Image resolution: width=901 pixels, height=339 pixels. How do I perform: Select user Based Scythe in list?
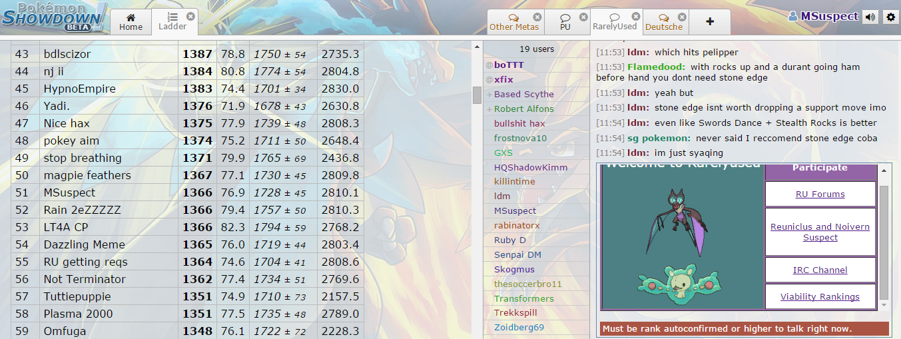537,94
